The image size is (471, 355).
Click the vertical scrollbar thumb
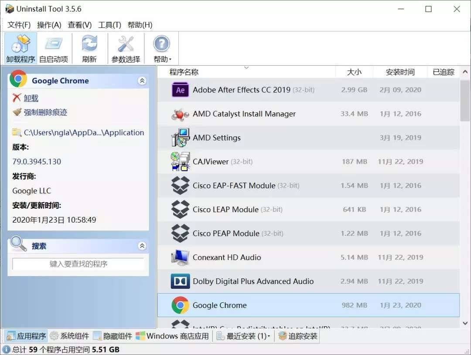[465, 100]
